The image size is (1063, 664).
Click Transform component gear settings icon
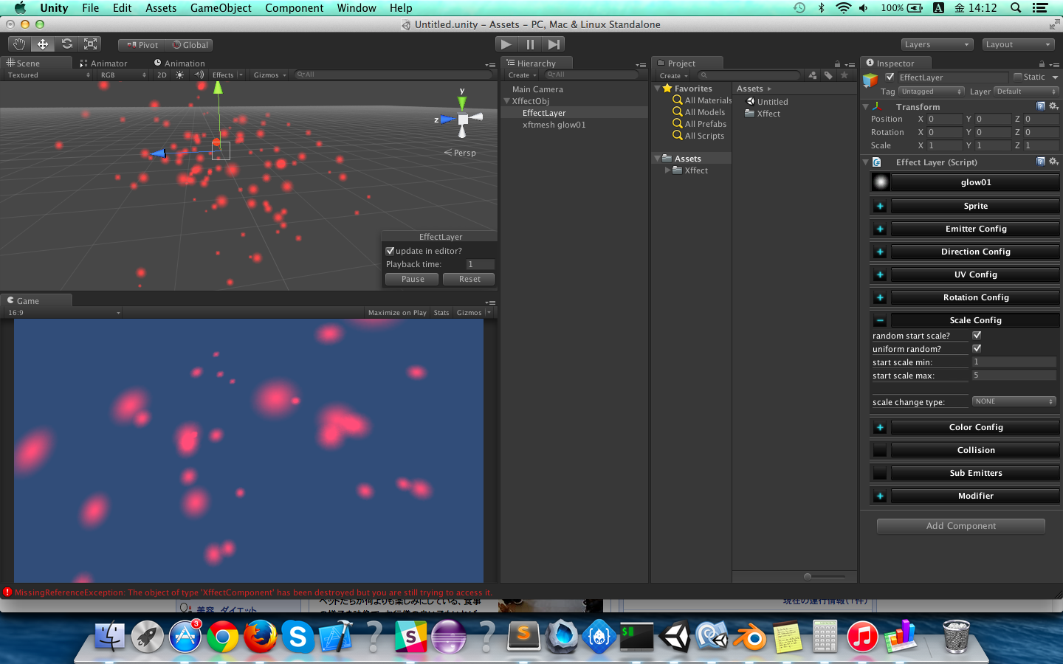pos(1053,106)
